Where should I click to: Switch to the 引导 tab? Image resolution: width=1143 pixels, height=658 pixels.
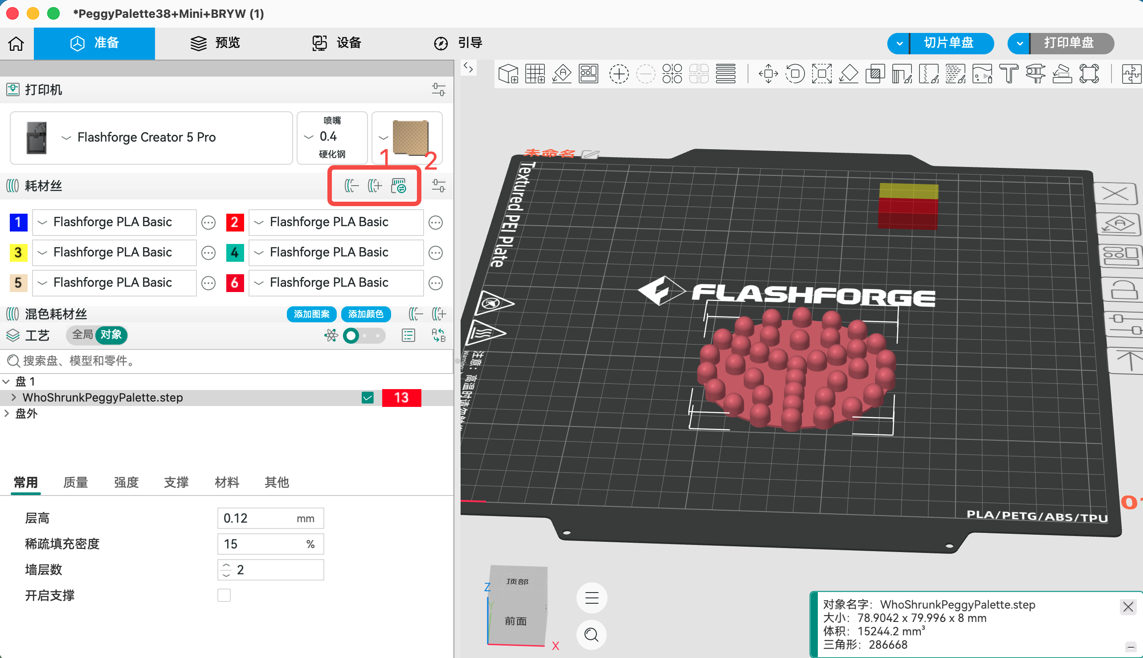(457, 43)
